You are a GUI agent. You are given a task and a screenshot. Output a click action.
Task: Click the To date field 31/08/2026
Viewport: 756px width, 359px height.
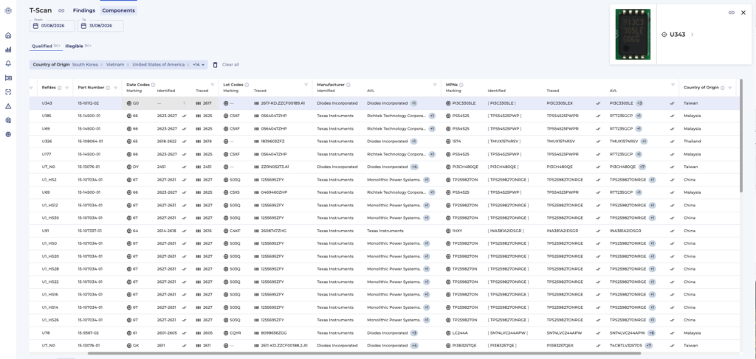pyautogui.click(x=100, y=26)
